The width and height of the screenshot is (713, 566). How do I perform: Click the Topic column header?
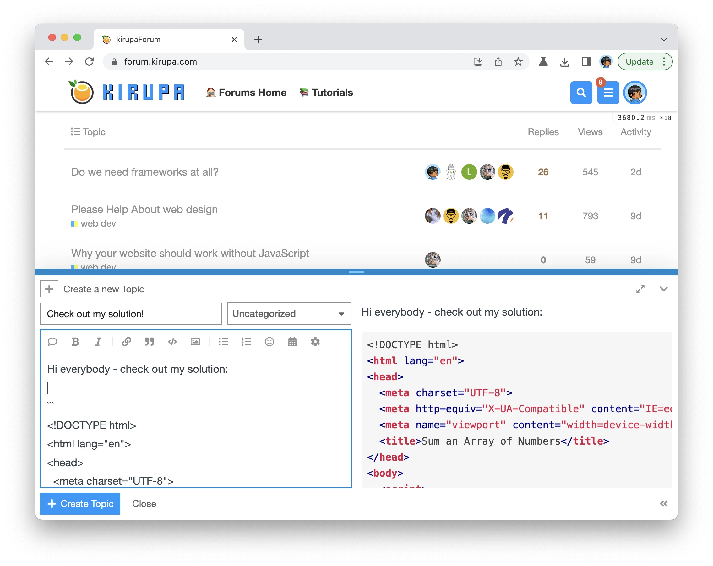point(88,132)
